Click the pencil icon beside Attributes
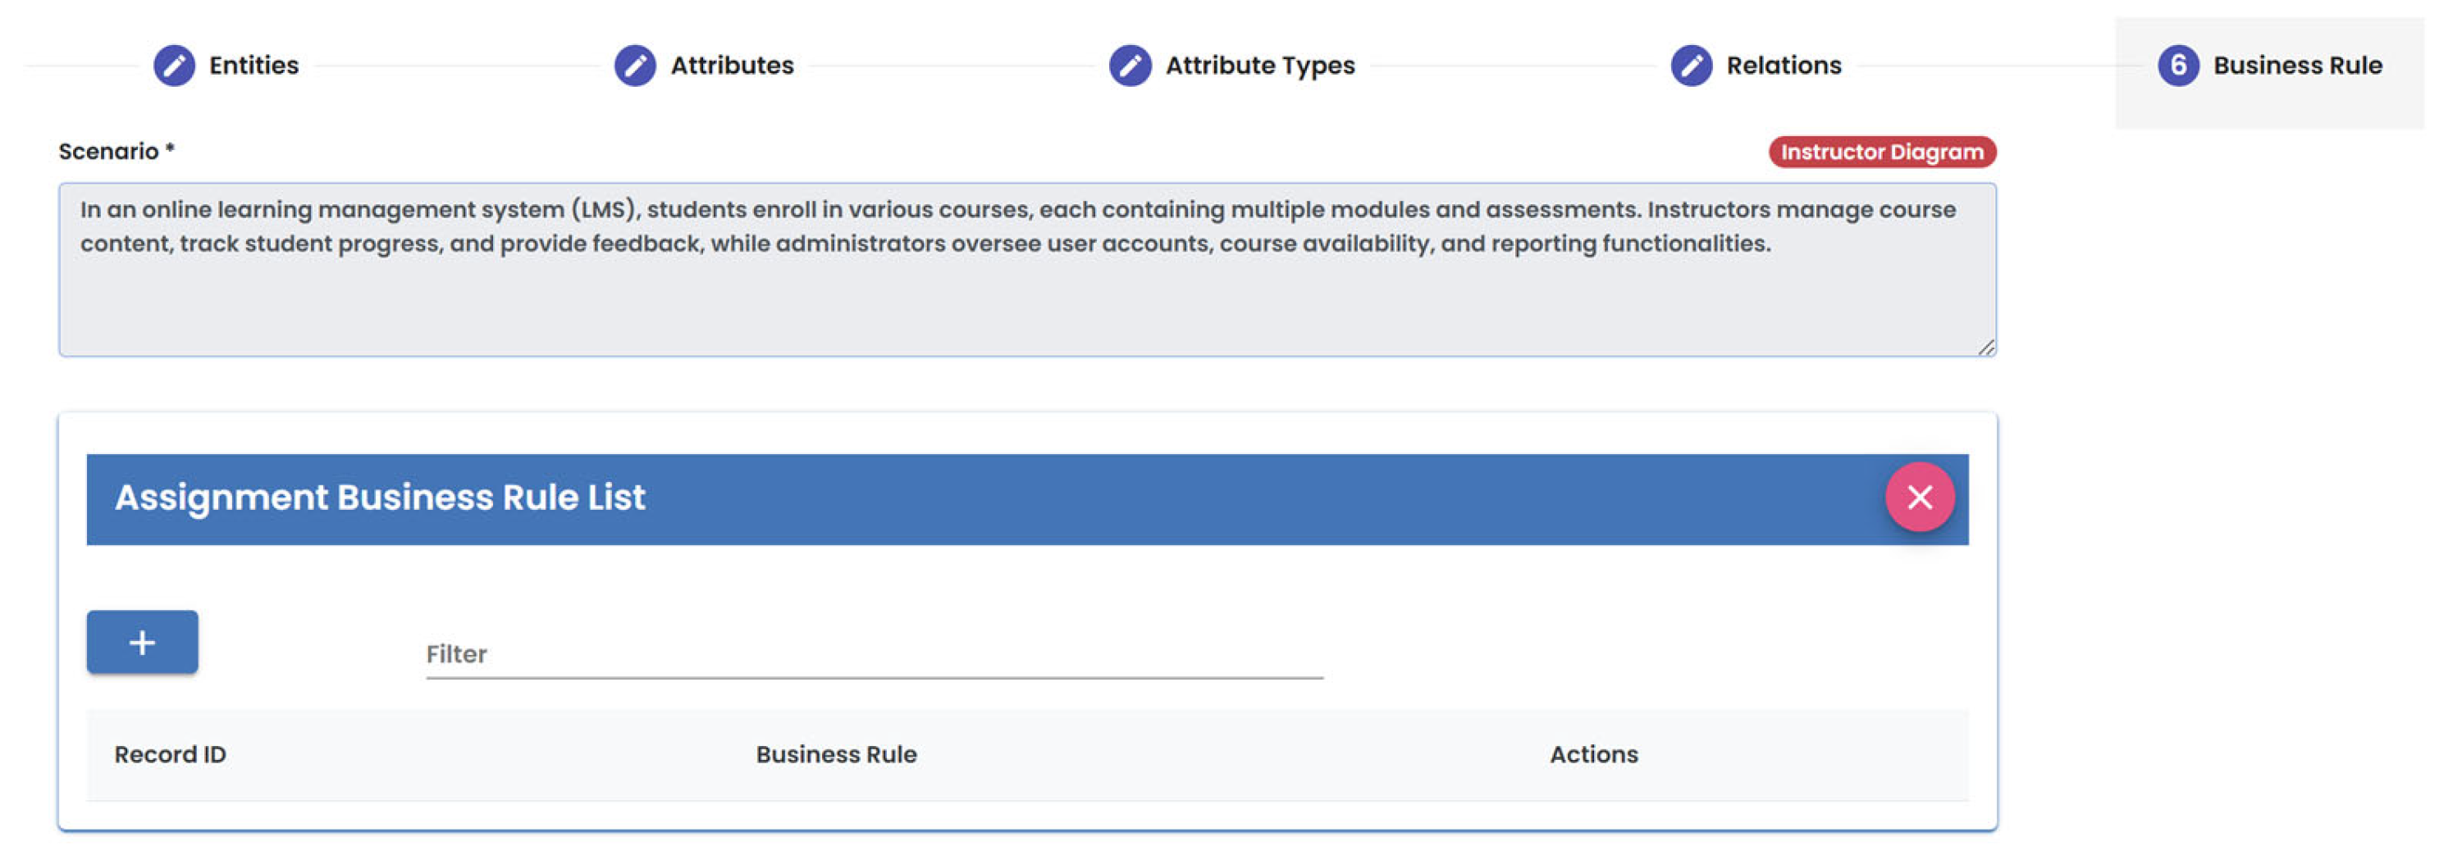2439x846 pixels. pos(634,66)
